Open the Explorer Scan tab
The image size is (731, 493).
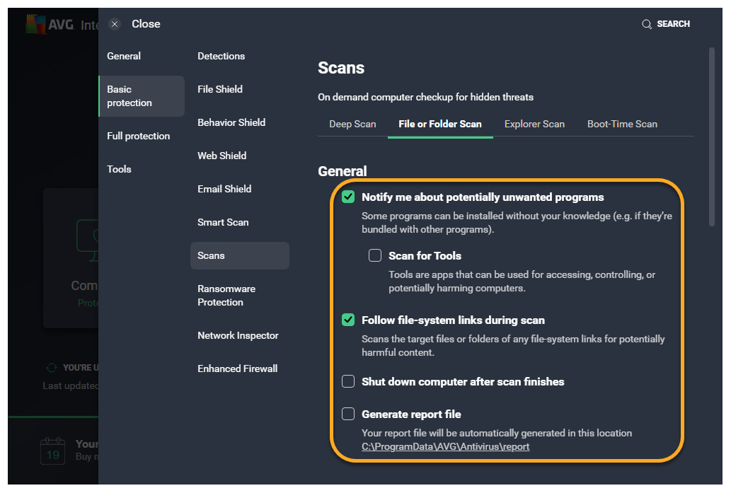[x=534, y=124]
